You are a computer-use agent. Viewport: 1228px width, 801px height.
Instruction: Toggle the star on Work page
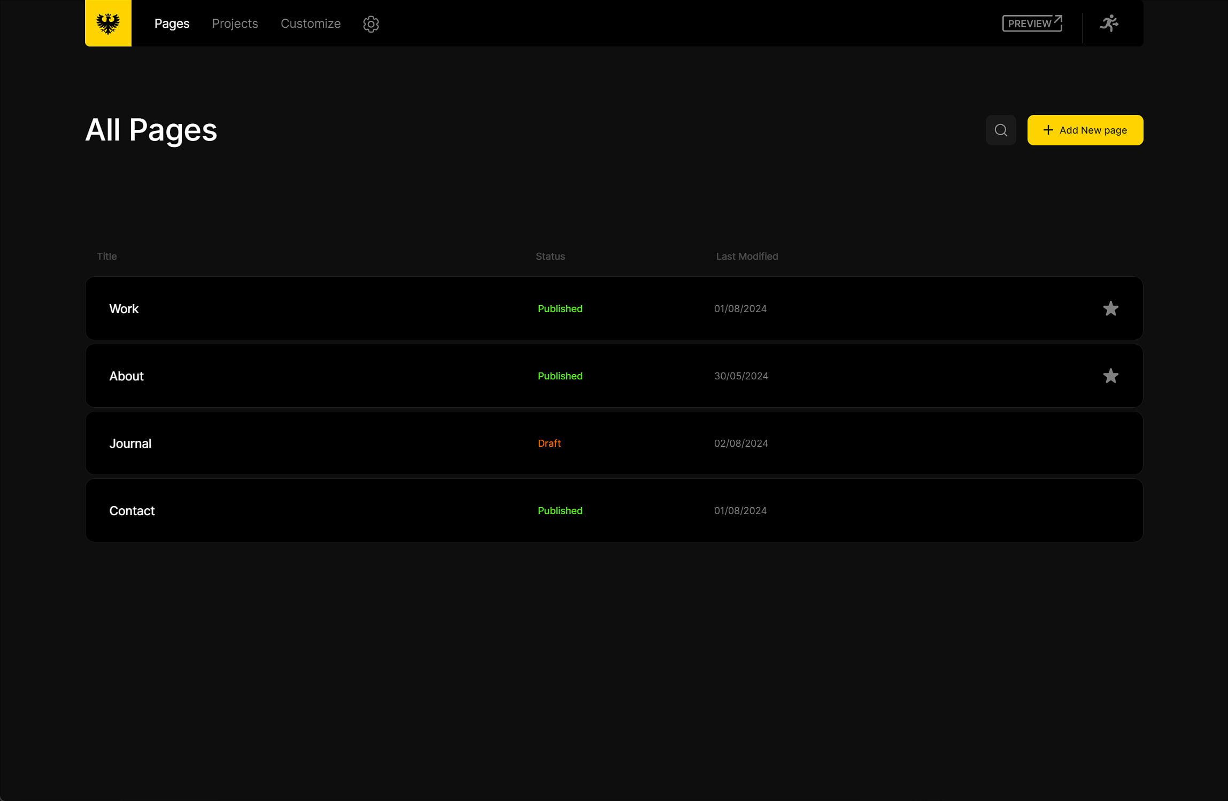pos(1110,308)
